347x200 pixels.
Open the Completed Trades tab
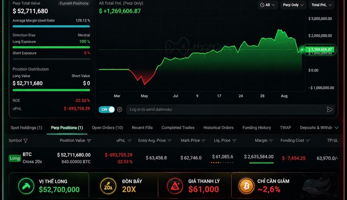pos(178,128)
